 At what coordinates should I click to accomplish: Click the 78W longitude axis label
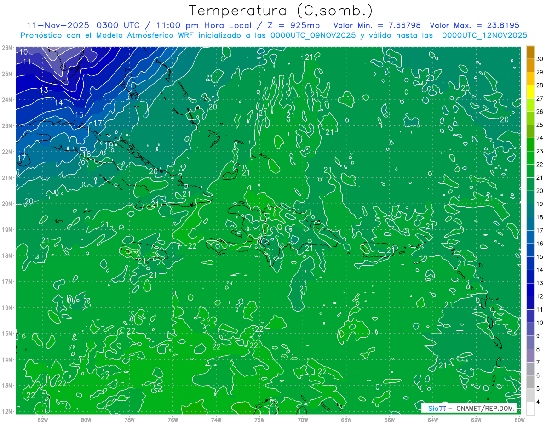(x=129, y=420)
